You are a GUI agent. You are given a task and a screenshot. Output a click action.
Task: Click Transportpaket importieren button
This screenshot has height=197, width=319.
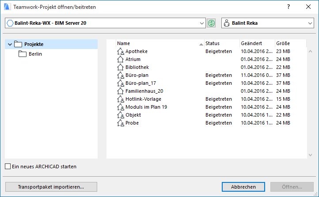(51, 187)
